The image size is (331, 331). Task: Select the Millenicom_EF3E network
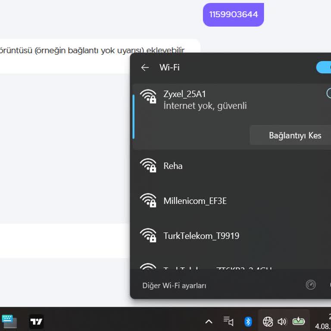231,201
